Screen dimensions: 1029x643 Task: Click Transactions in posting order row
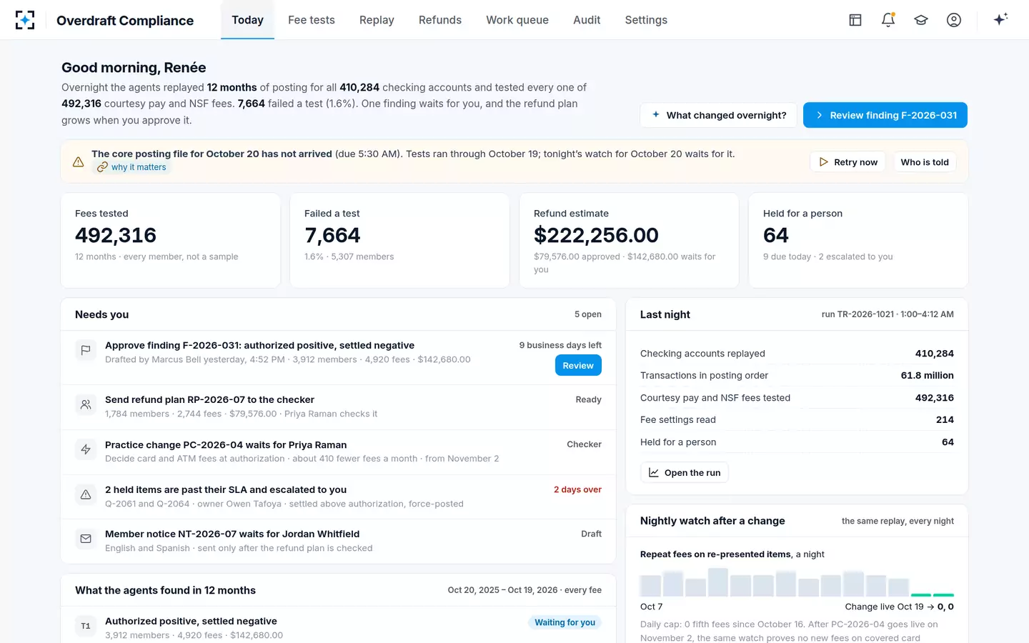tap(797, 375)
